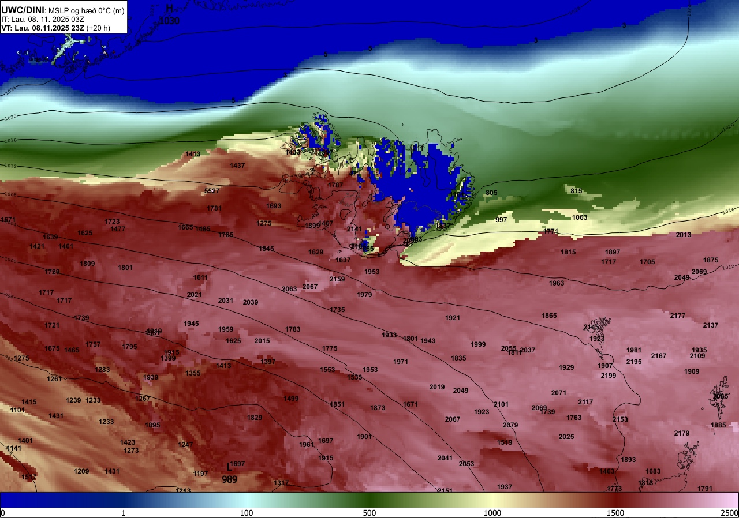This screenshot has height=518, width=739.
Task: Click the value 1809
Action: pyautogui.click(x=87, y=264)
